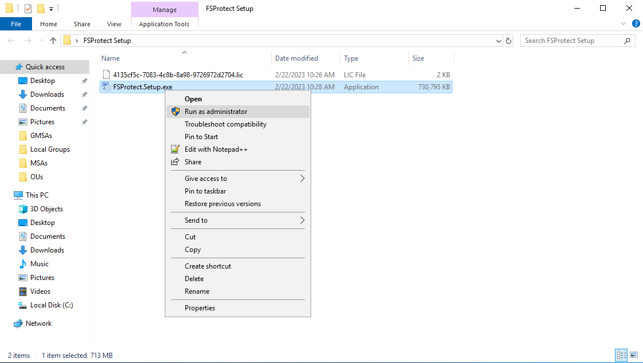The image size is (643, 363).
Task: Switch to details view button
Action: [x=622, y=356]
